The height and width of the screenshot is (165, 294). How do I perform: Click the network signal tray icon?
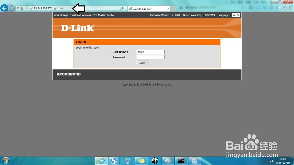pos(271,161)
